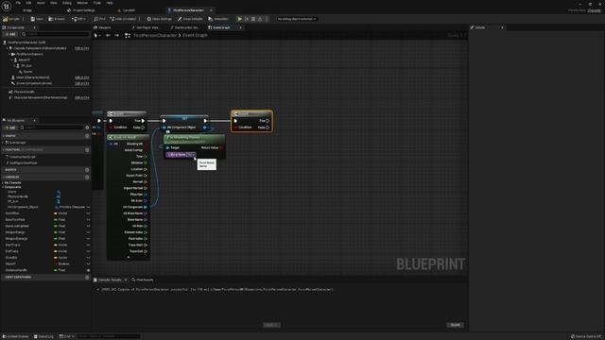The image size is (605, 340).
Task: Select FirstPersonCharacter (Self) root component
Action: (x=24, y=42)
